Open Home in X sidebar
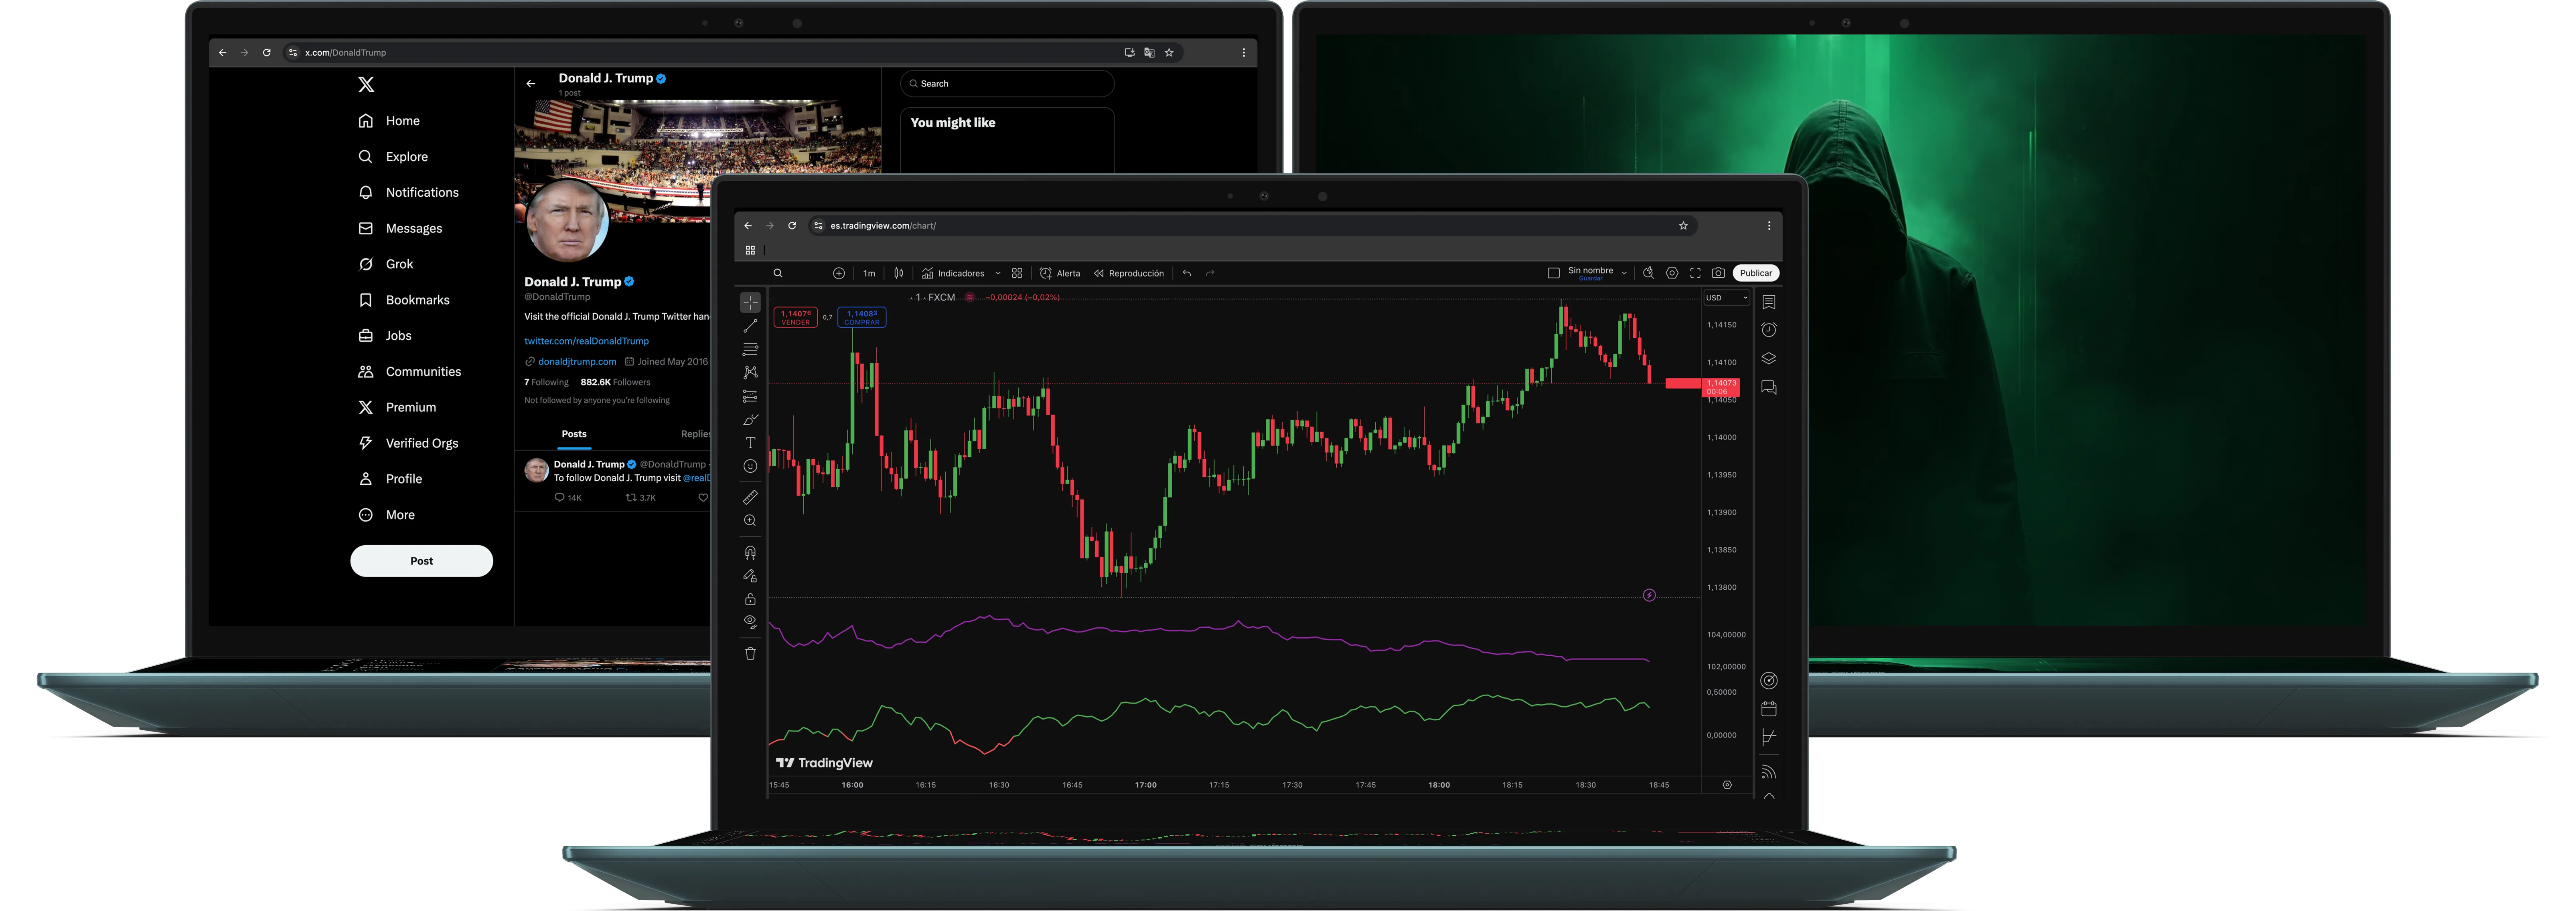The height and width of the screenshot is (911, 2576). point(389,121)
